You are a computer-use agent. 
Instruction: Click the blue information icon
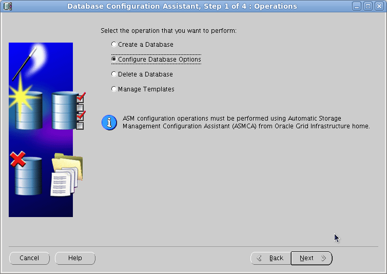click(x=109, y=123)
